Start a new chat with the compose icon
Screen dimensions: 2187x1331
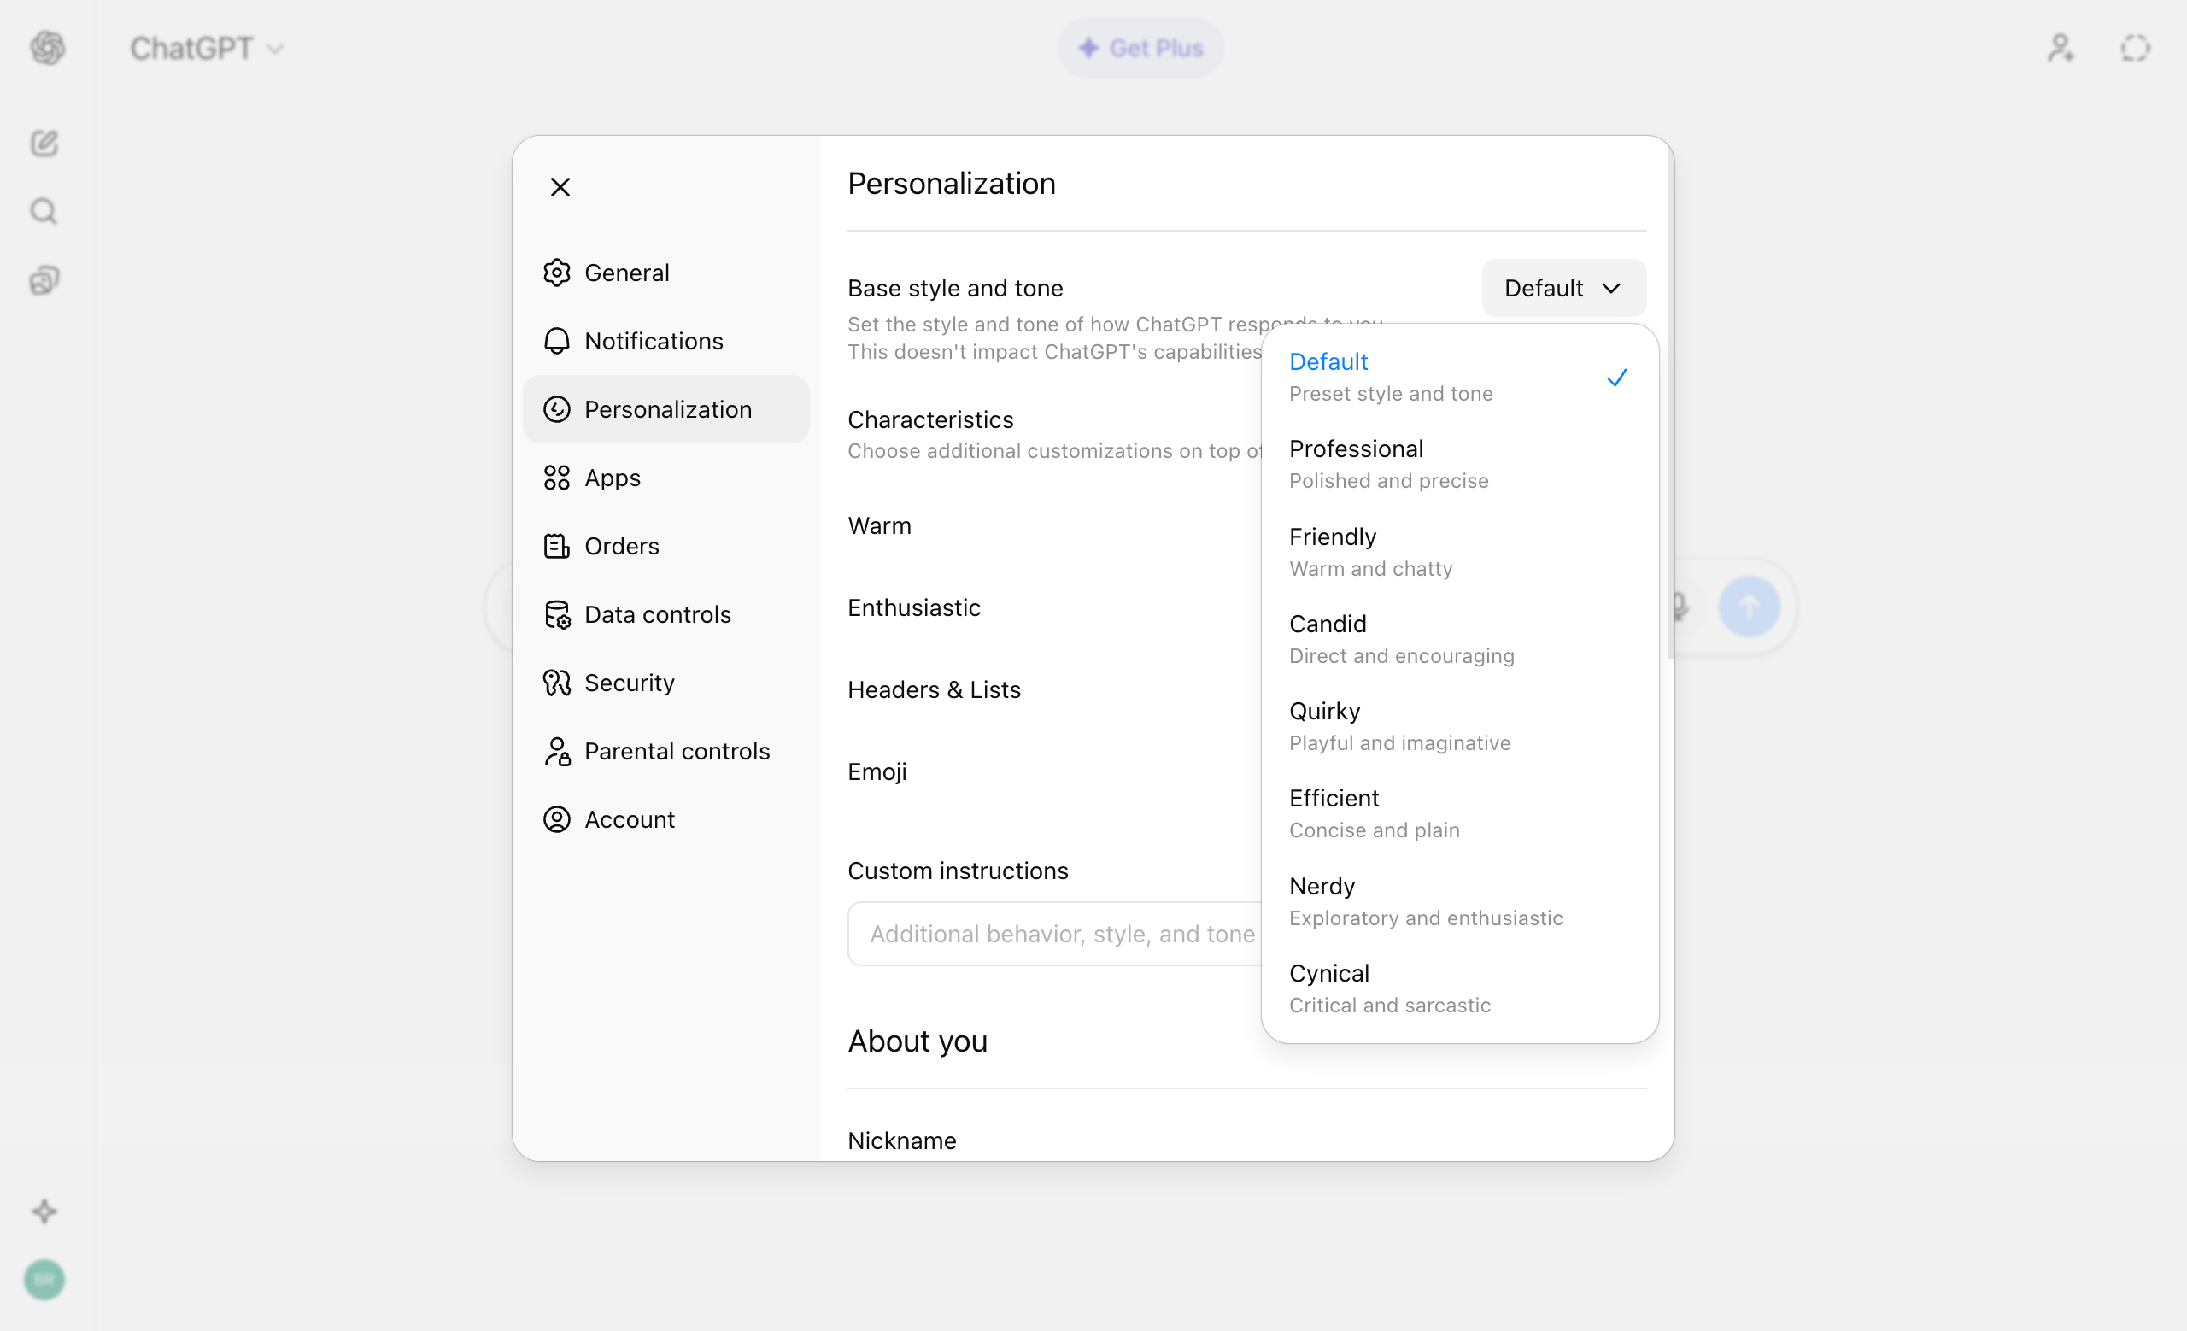44,143
